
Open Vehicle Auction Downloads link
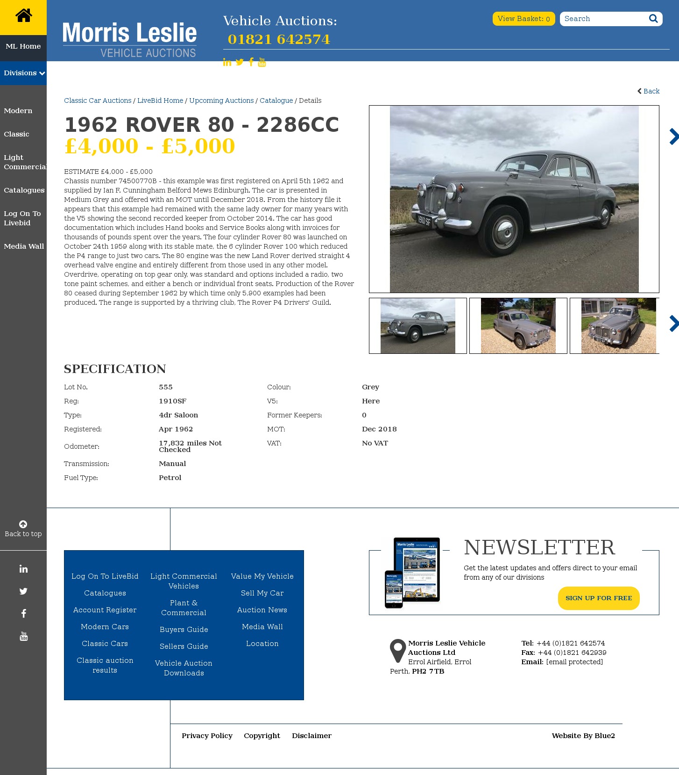184,668
